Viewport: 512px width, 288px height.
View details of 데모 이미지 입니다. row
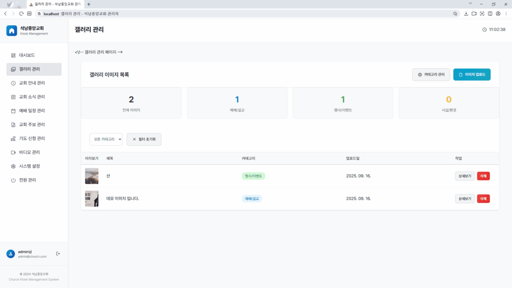(x=465, y=199)
